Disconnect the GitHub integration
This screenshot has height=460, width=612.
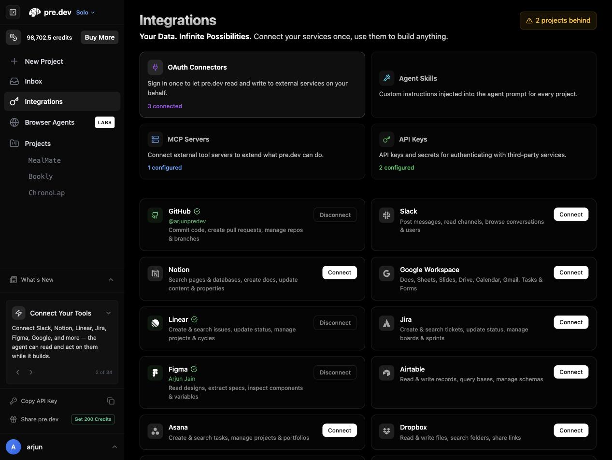pos(335,215)
